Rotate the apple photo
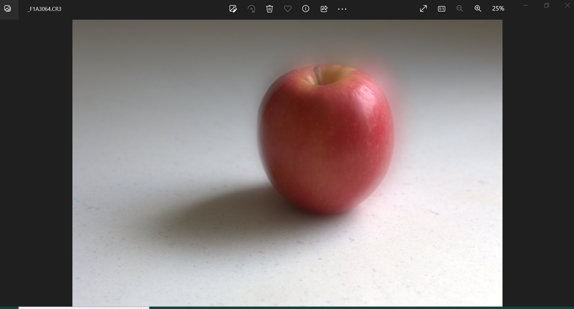Screen dimensions: 574x309 point(251,9)
